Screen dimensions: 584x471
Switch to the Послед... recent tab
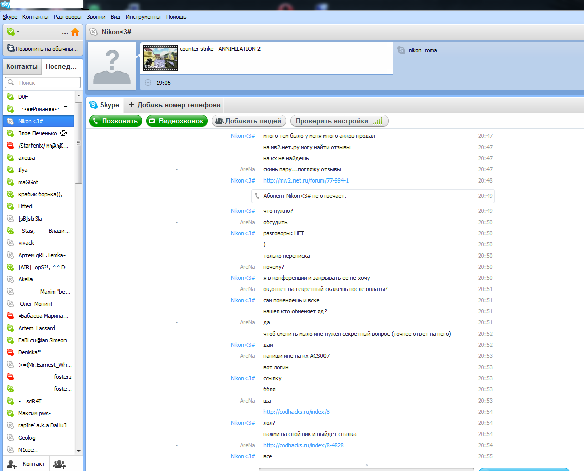click(x=61, y=66)
